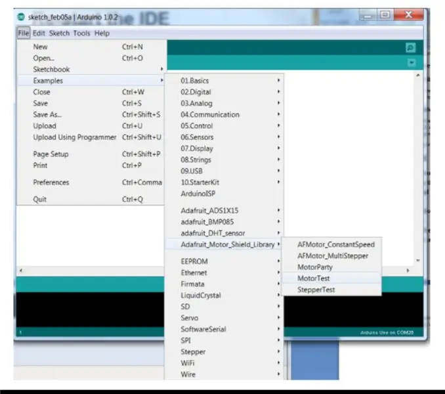Image resolution: width=445 pixels, height=394 pixels.
Task: Minimize the Arduino window
Action: click(x=368, y=14)
